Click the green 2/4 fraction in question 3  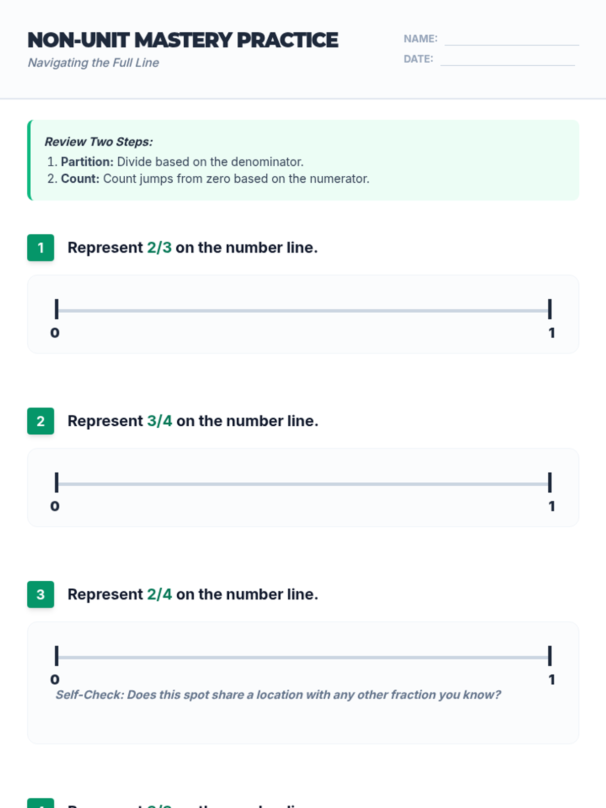tap(160, 594)
